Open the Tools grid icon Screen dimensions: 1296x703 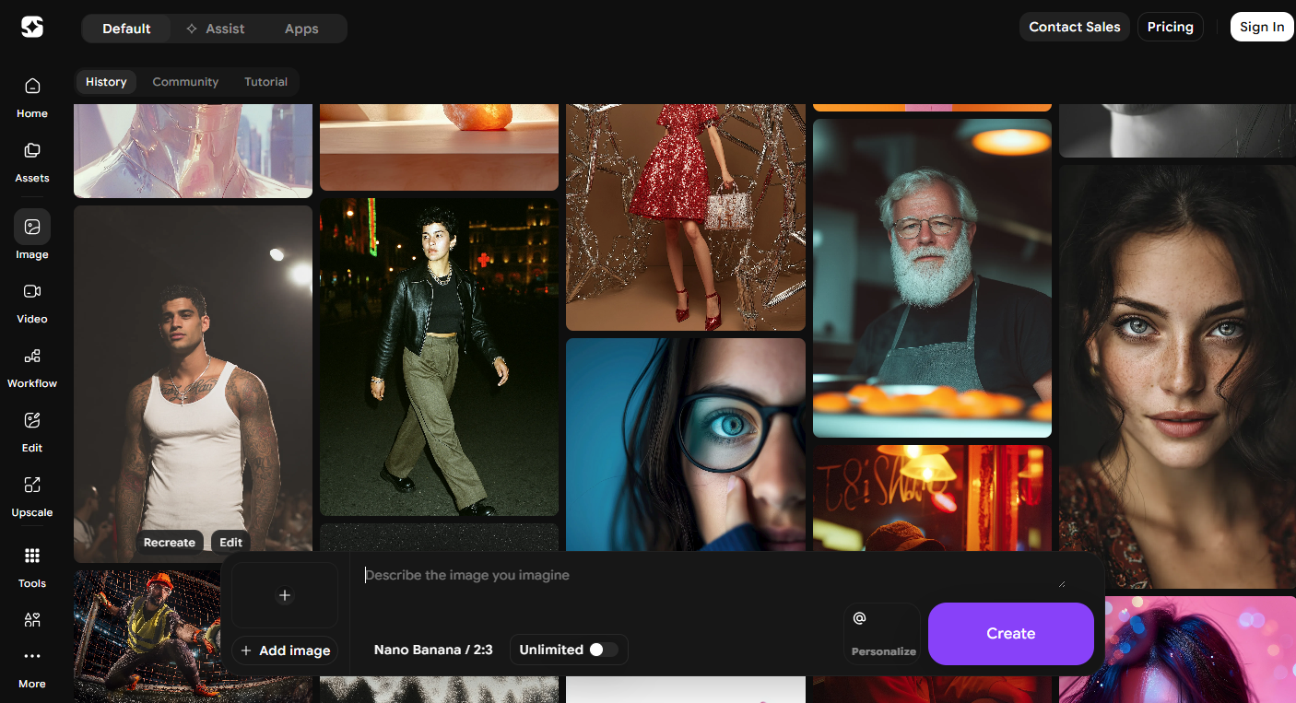pyautogui.click(x=32, y=556)
